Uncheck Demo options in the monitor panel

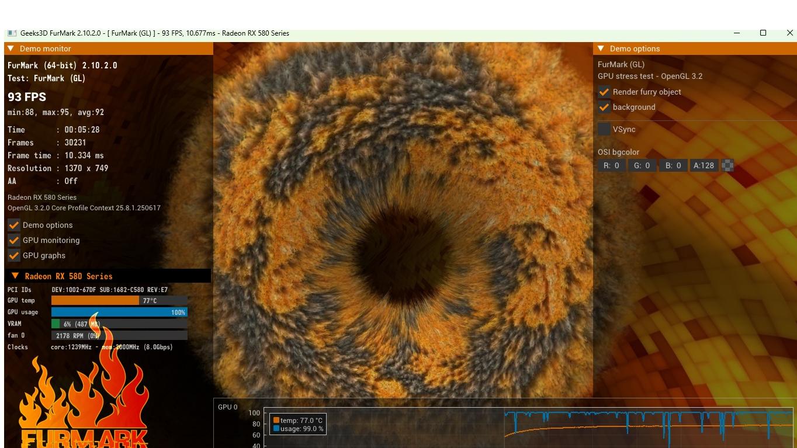click(x=14, y=225)
